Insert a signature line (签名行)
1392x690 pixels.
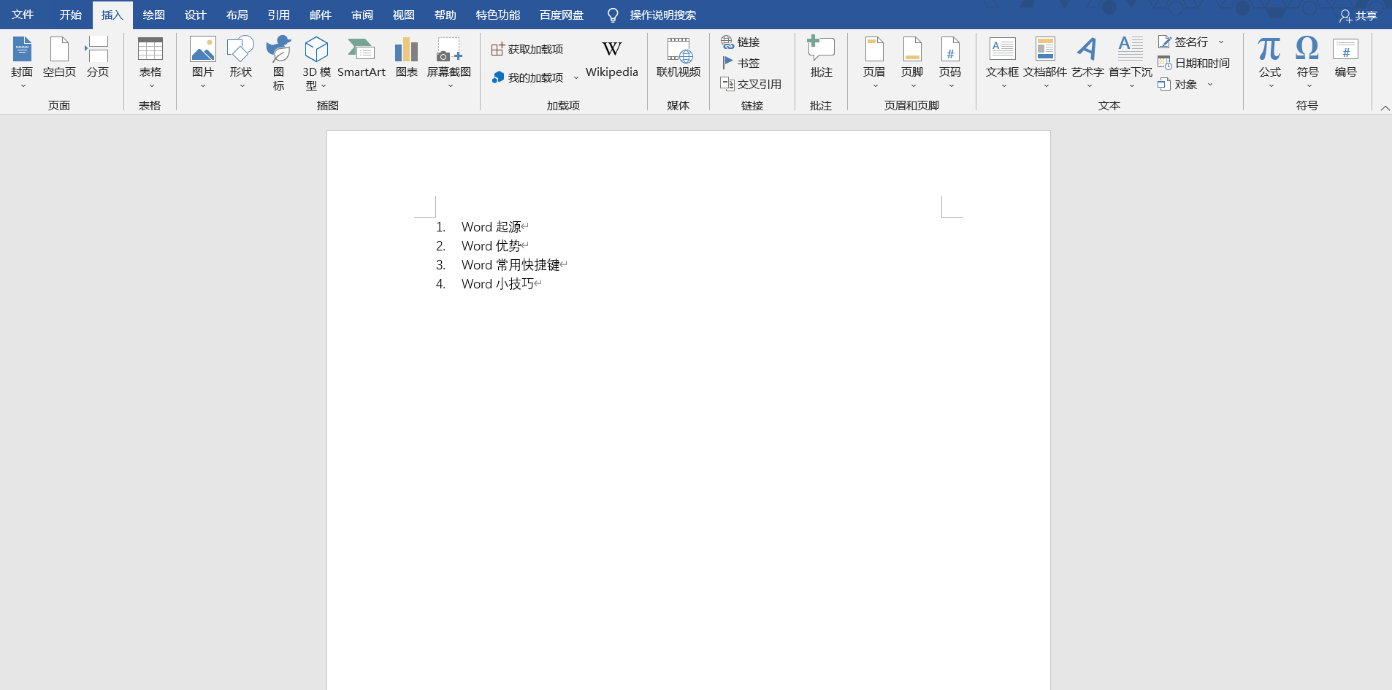coord(1183,42)
